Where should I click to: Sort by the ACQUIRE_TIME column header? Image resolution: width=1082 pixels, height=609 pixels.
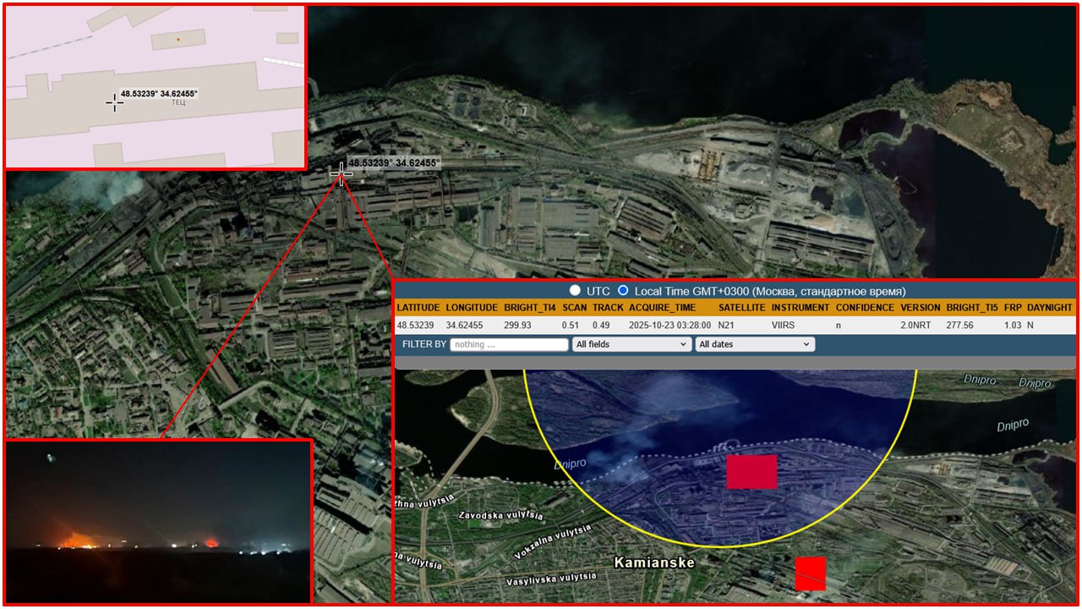tap(662, 308)
